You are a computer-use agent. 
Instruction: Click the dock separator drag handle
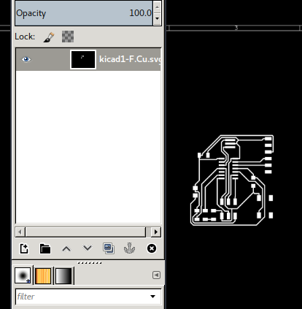pos(90,263)
